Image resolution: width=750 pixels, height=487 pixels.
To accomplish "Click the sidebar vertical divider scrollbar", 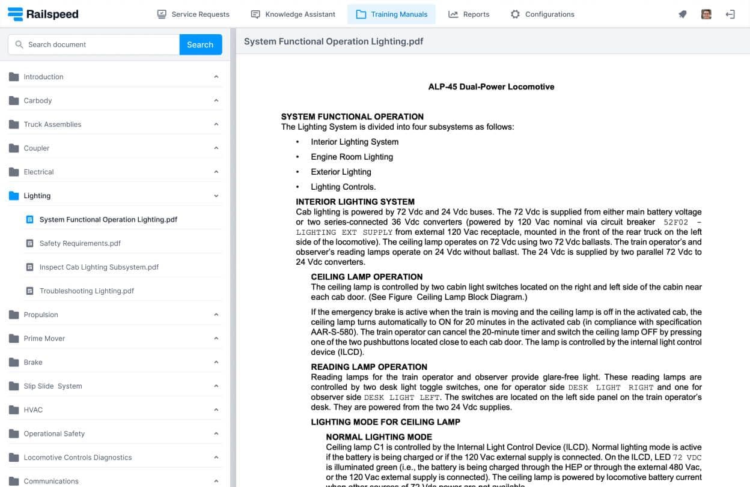I will (x=233, y=257).
